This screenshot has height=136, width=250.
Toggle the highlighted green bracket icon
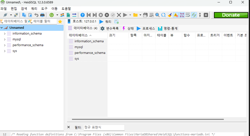[194, 15]
